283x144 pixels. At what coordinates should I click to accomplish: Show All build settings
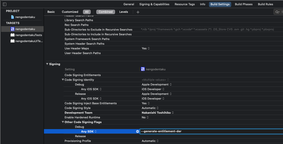click(87, 12)
